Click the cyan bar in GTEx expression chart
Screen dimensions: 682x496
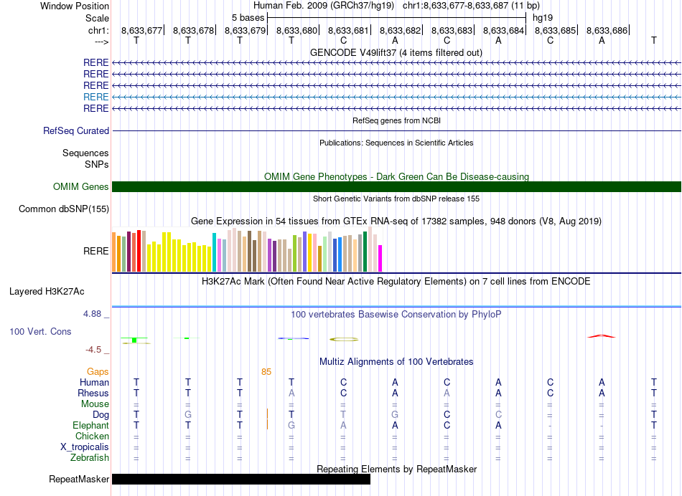click(214, 252)
